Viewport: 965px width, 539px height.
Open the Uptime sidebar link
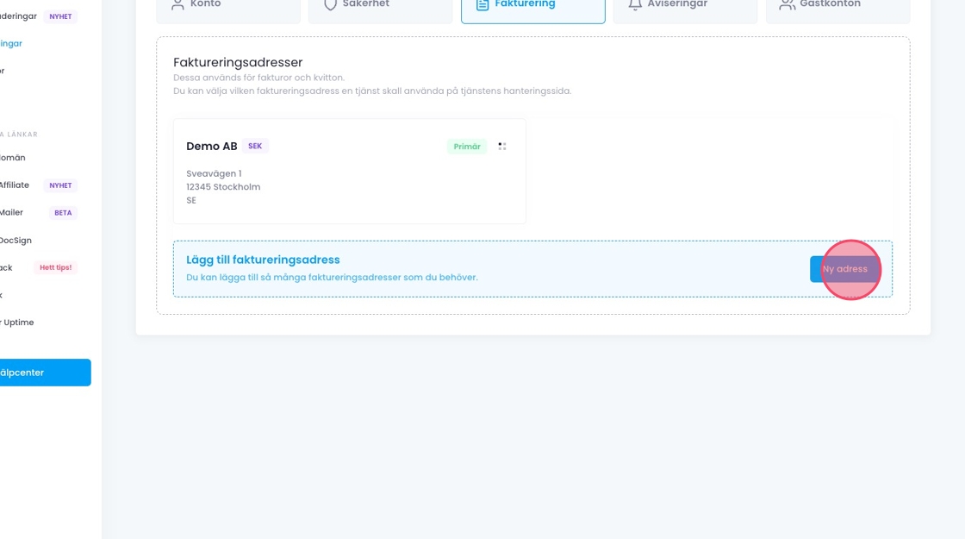(x=17, y=323)
